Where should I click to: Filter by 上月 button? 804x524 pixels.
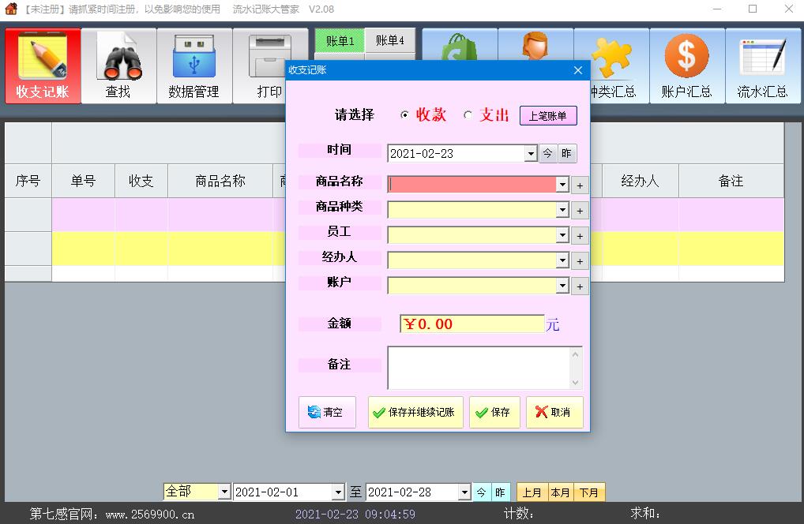coord(532,492)
